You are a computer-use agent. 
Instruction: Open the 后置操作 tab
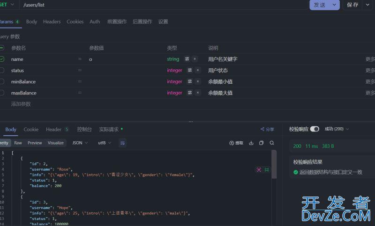coord(142,22)
